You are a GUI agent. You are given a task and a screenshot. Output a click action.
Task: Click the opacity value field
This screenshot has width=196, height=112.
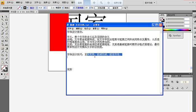click(87, 8)
